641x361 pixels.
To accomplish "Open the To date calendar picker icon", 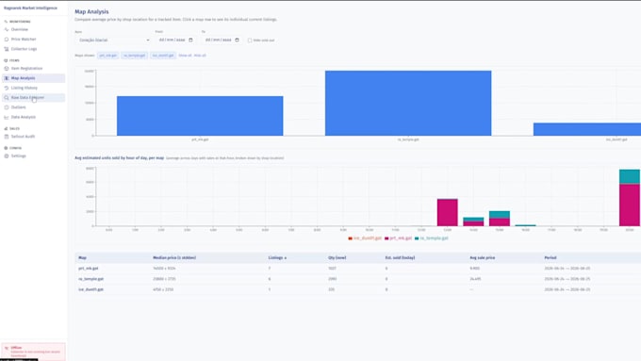I will pyautogui.click(x=237, y=41).
